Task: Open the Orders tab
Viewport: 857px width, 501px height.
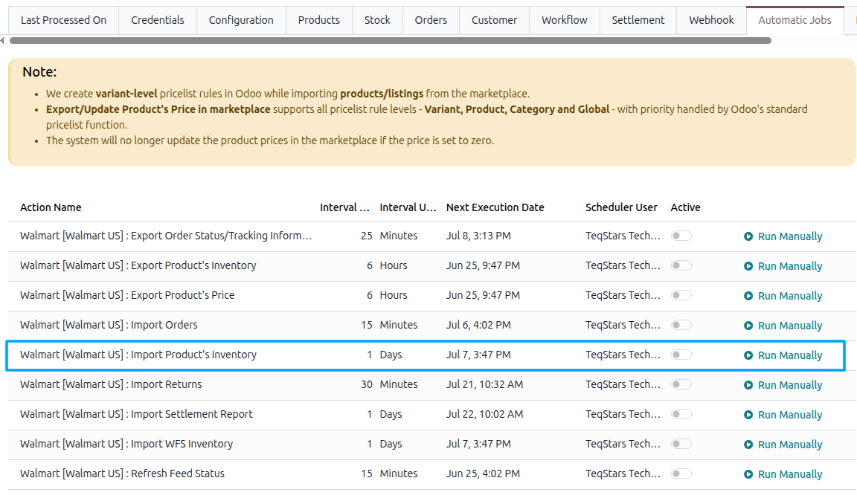Action: pyautogui.click(x=431, y=20)
